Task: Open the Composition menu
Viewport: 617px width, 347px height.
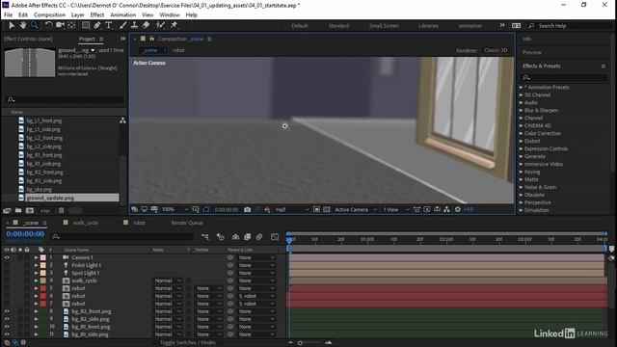Action: pos(49,15)
